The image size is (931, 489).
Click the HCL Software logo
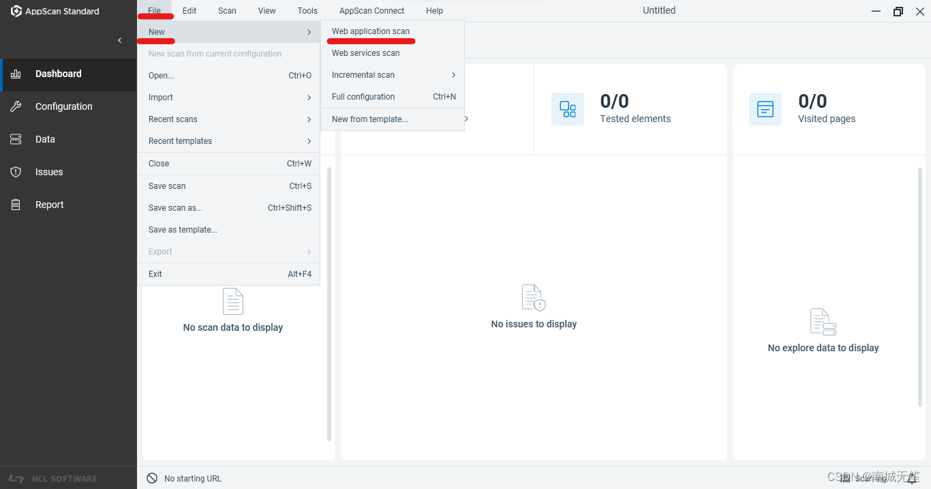tap(52, 479)
